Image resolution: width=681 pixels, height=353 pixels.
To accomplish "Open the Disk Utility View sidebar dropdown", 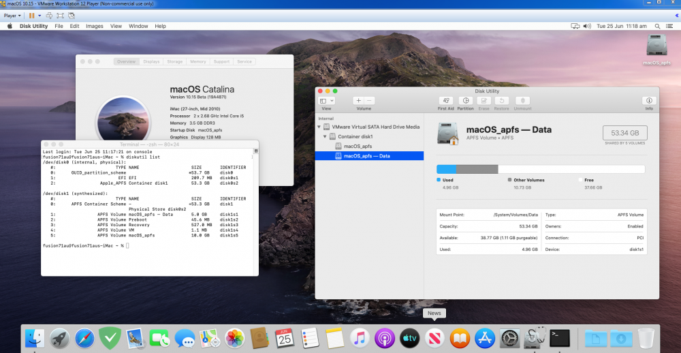I will [x=326, y=101].
